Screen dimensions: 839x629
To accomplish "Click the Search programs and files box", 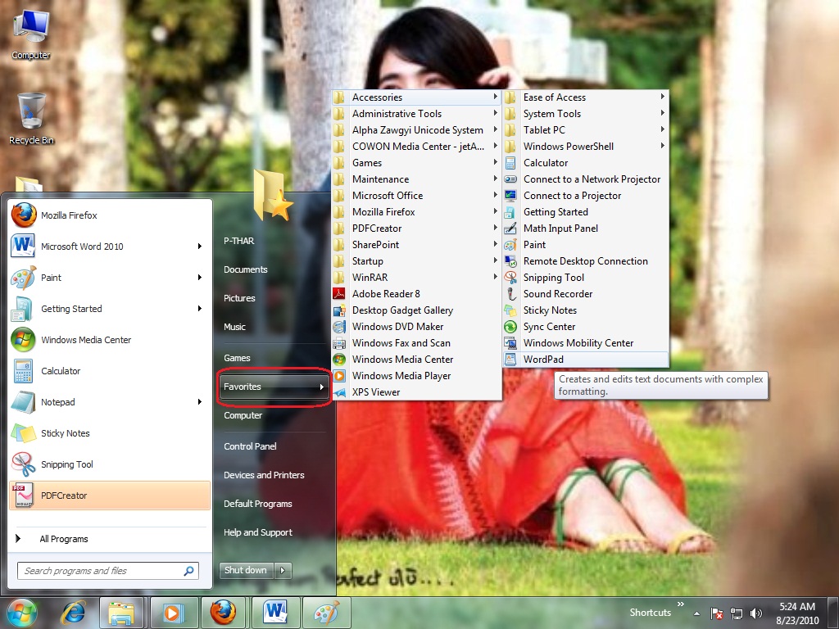I will (x=108, y=571).
